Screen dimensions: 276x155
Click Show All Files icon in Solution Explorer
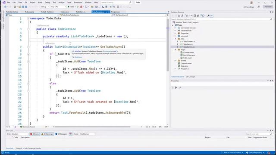[x=198, y=15]
